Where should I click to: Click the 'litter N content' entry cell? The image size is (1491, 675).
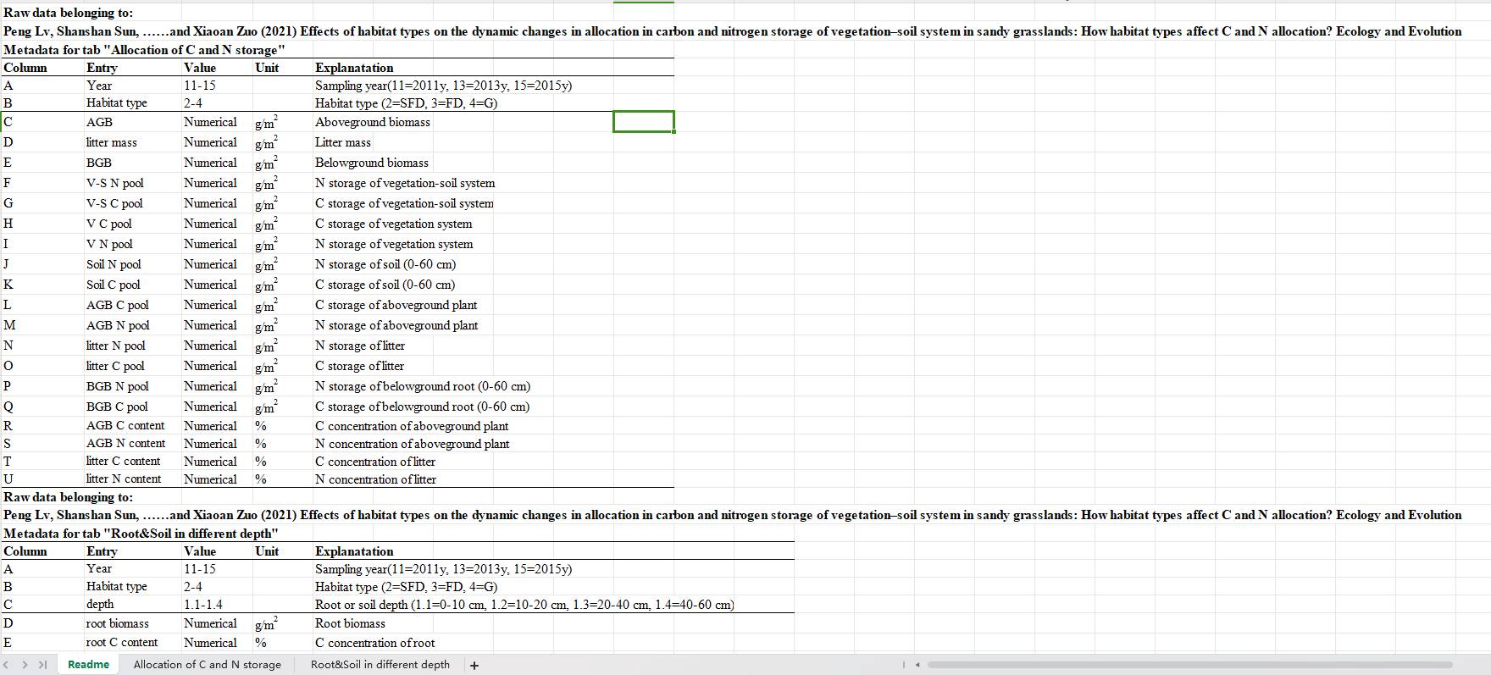(123, 479)
